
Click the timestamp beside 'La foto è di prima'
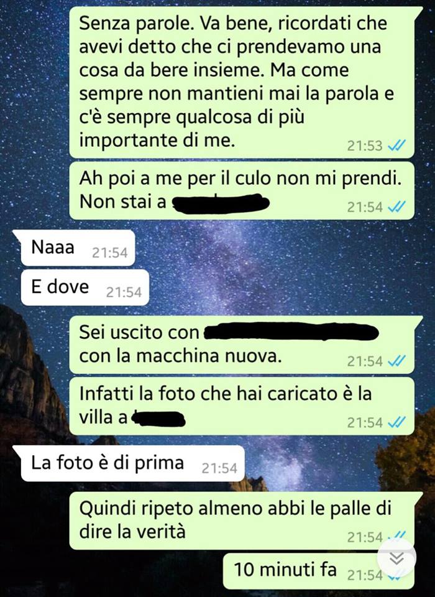pos(219,469)
